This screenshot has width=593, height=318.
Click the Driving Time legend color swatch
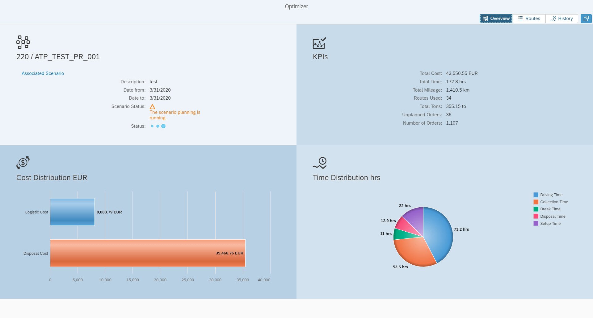coord(536,195)
